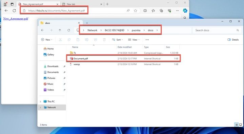
Task: Expand chevron after docs in breadcrumb
Action: [157, 30]
